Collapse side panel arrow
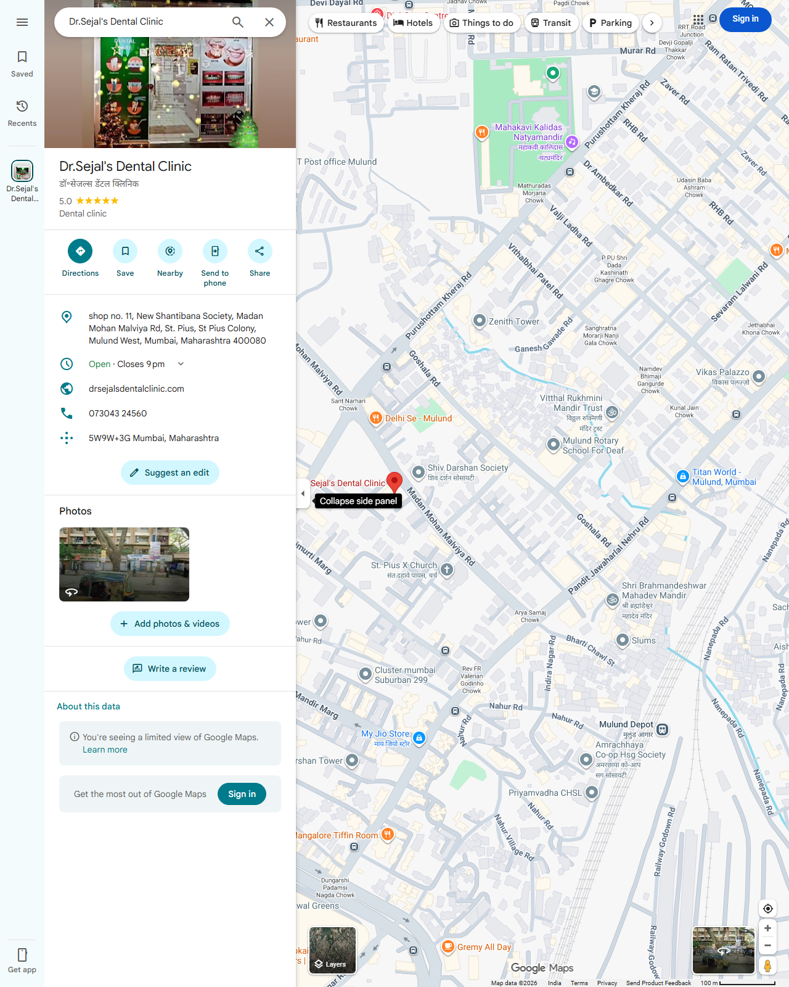This screenshot has height=987, width=789. click(303, 493)
